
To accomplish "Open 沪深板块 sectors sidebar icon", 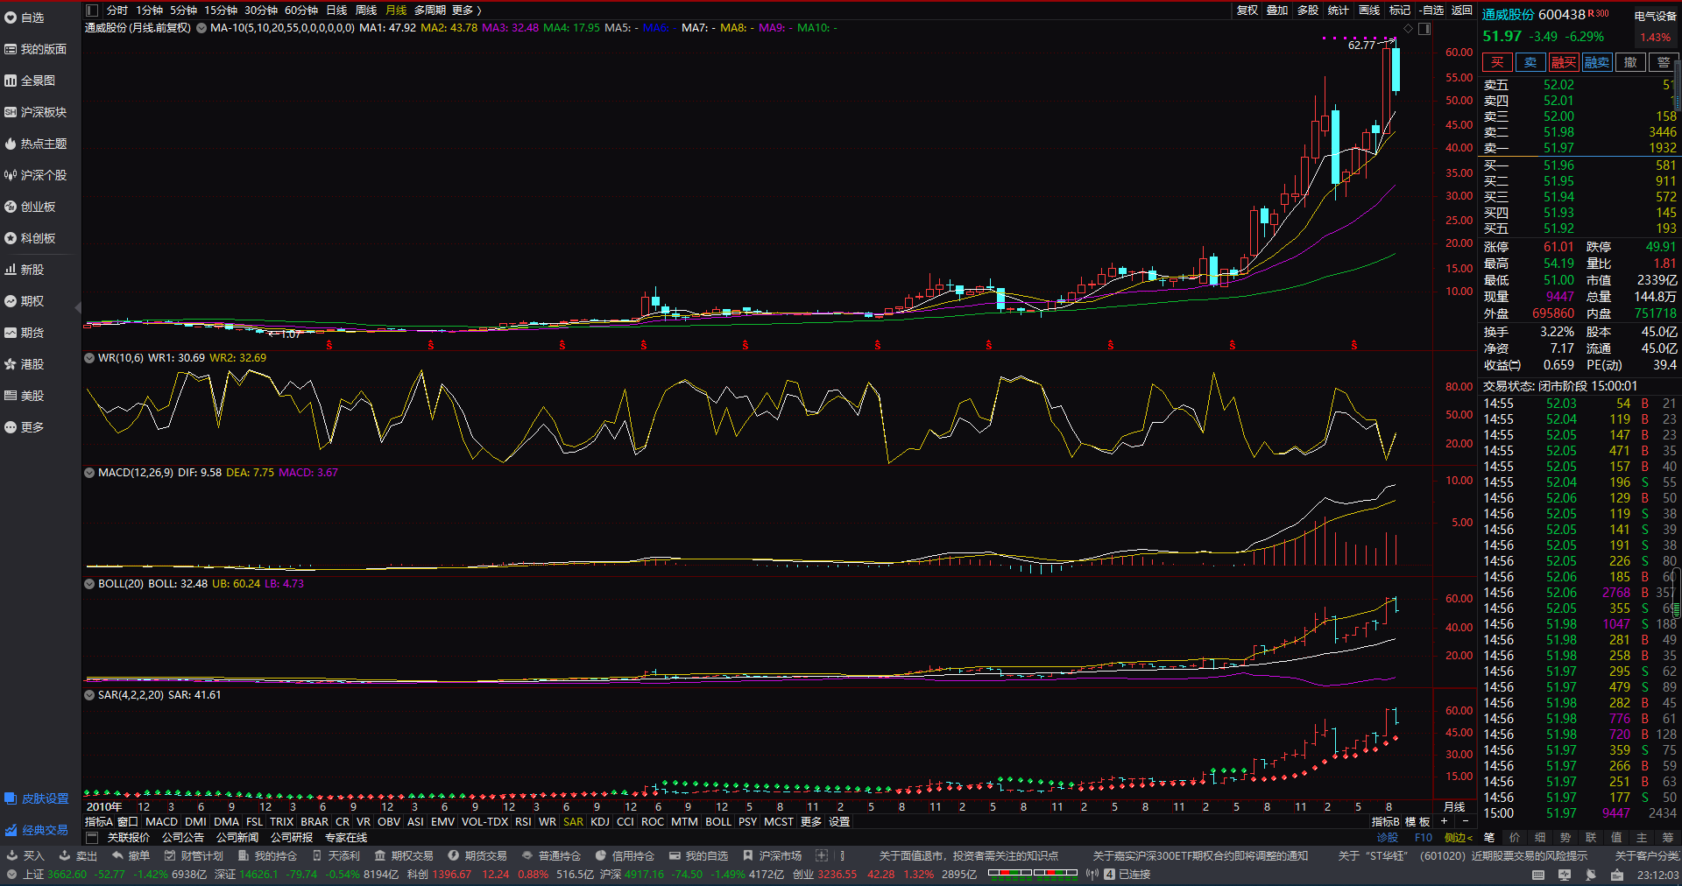I will click(11, 112).
